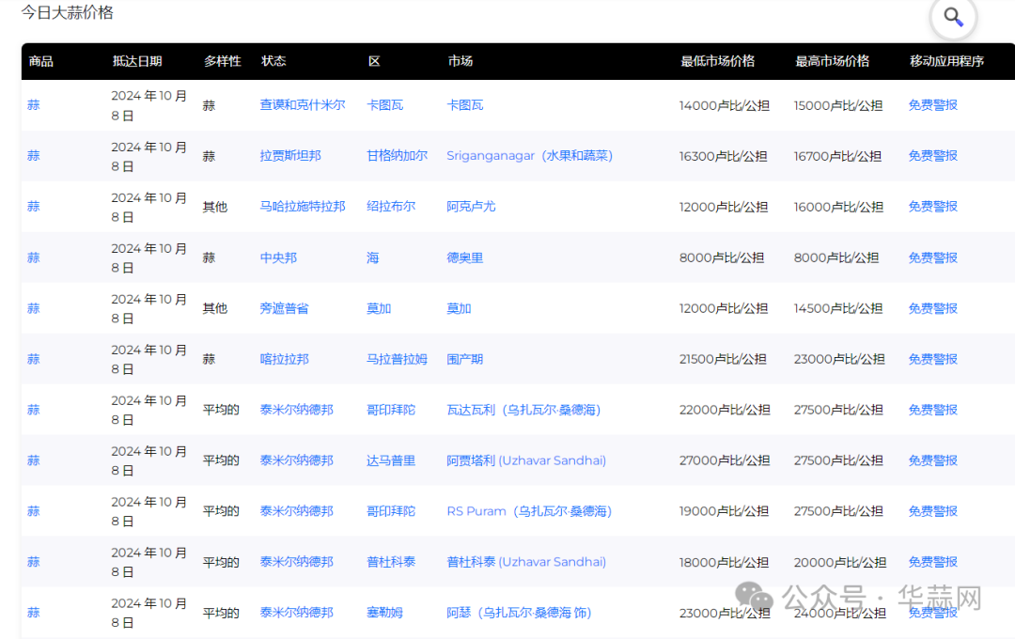
Task: Open 拉贾斯坦邦 state link
Action: pos(290,156)
